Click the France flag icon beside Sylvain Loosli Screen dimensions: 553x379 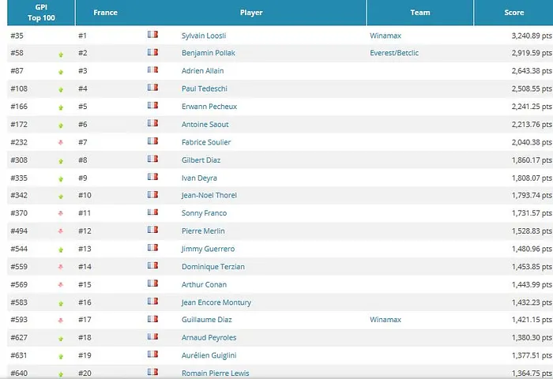(x=152, y=35)
